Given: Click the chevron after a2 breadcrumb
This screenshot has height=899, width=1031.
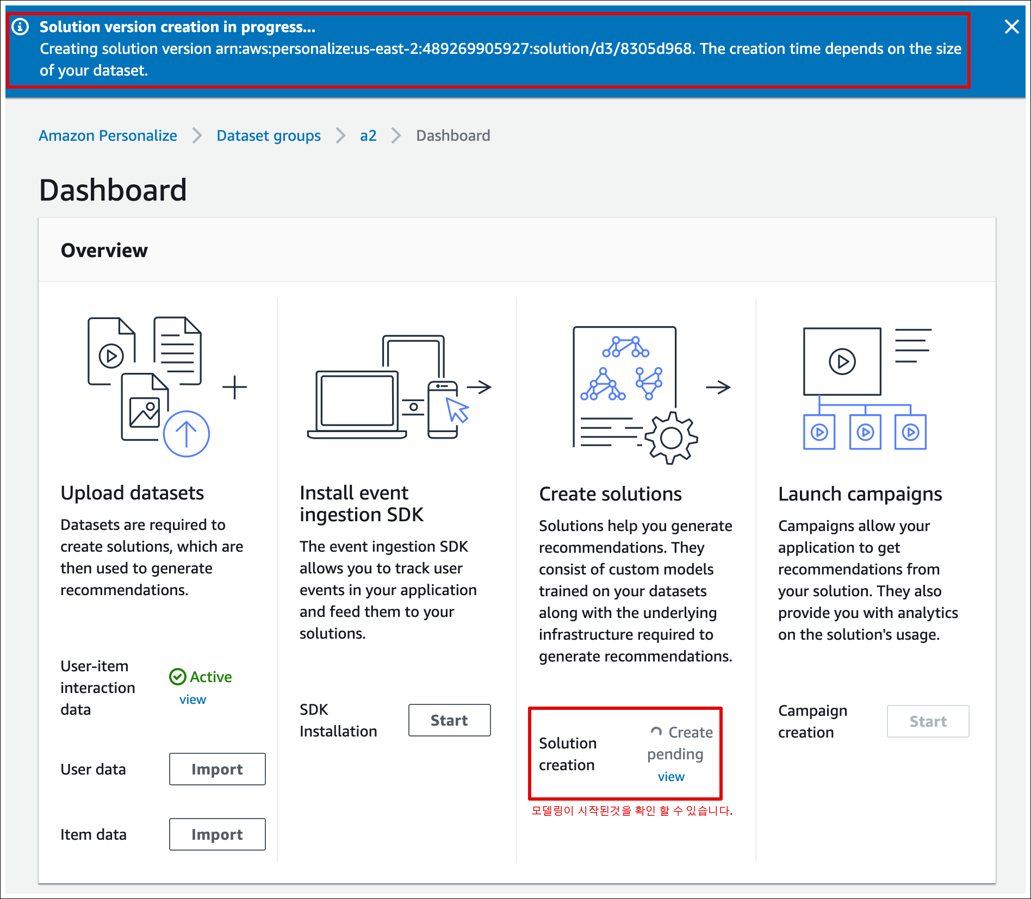Looking at the screenshot, I should pyautogui.click(x=396, y=135).
